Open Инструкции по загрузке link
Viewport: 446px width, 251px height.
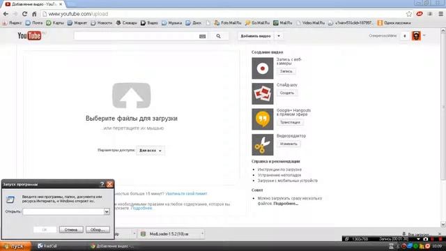279,169
